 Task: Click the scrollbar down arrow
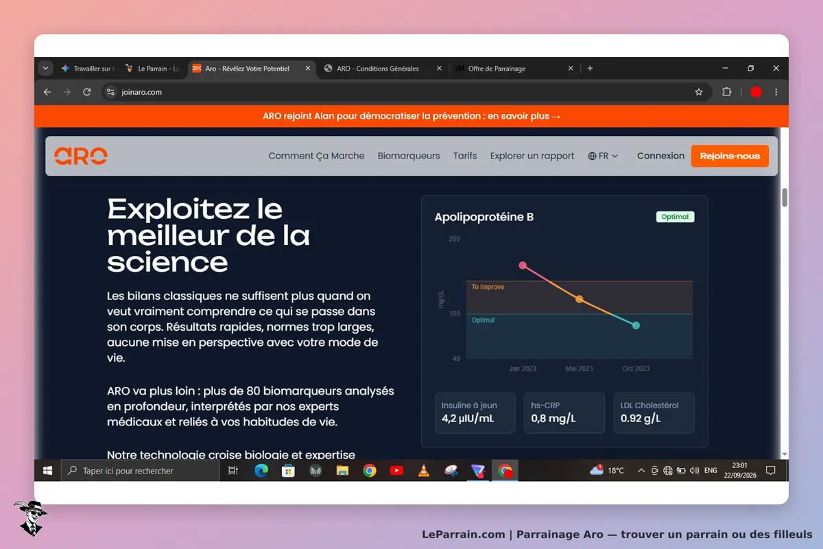pyautogui.click(x=785, y=454)
